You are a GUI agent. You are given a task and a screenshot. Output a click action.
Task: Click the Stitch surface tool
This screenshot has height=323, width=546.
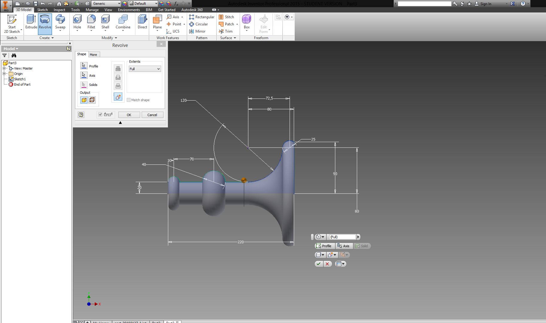tap(227, 17)
